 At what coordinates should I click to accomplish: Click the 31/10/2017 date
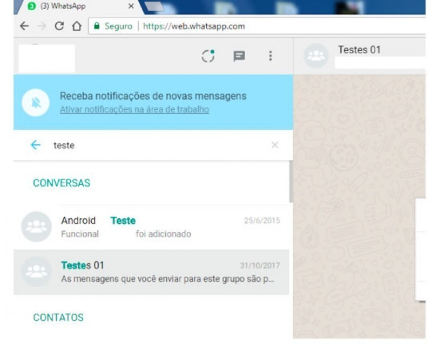coord(260,266)
